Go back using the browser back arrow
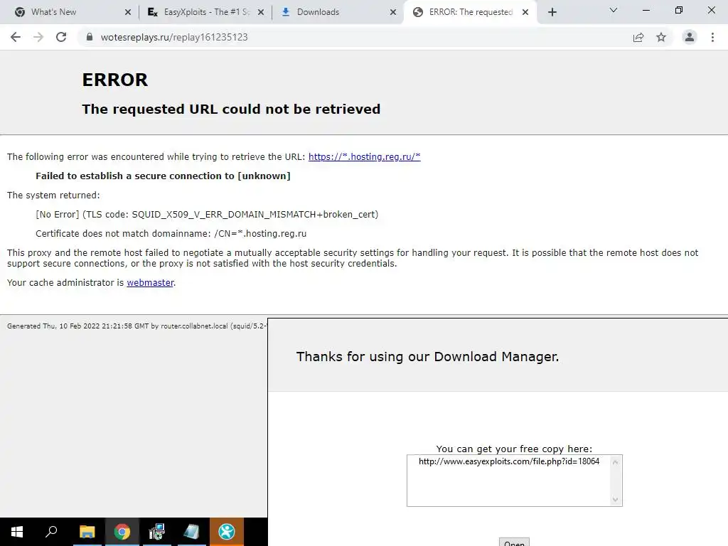 16,37
